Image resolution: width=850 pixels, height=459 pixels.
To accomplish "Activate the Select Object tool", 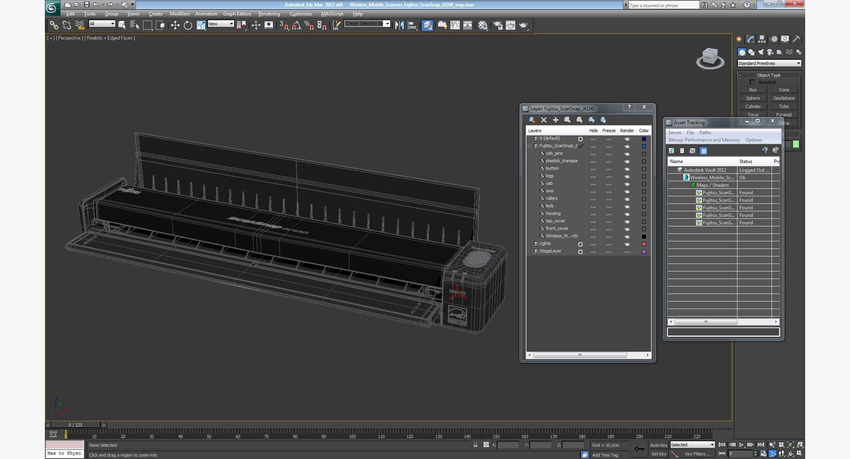I will click(x=122, y=25).
